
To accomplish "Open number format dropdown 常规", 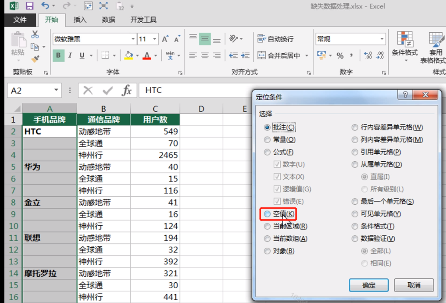I will [382, 39].
